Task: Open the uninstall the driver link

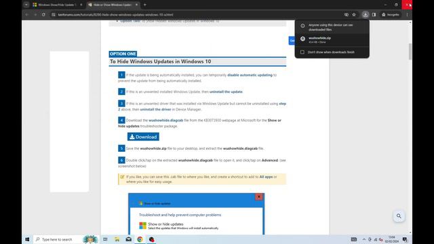Action: click(155, 109)
